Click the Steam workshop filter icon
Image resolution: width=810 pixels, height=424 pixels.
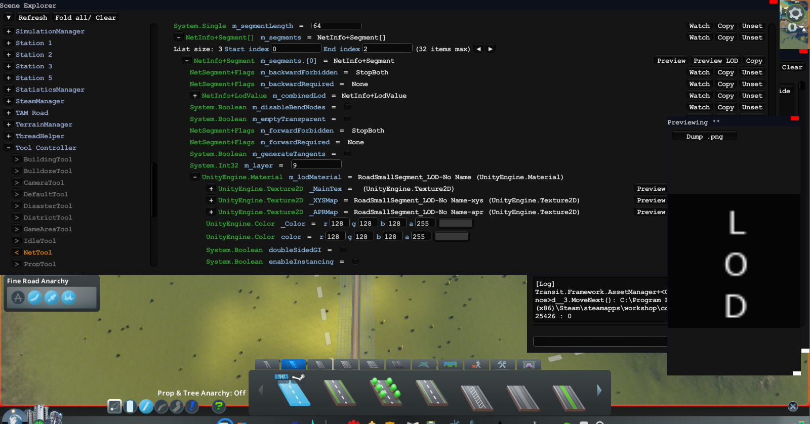click(x=299, y=377)
